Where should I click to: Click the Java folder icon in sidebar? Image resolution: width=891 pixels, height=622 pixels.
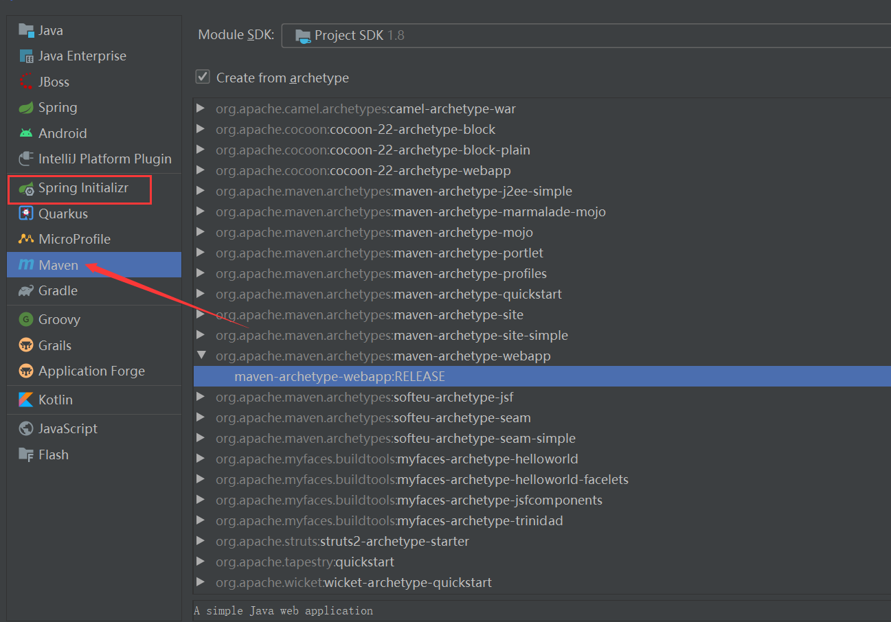(x=26, y=30)
